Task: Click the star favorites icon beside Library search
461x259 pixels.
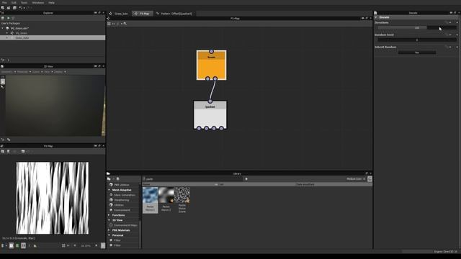Action: point(246,179)
